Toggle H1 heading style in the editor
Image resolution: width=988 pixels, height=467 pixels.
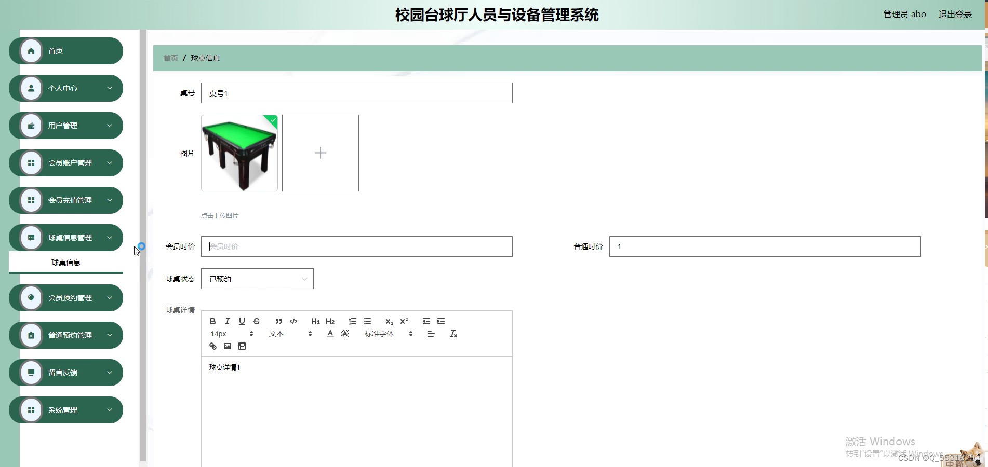[x=315, y=321]
